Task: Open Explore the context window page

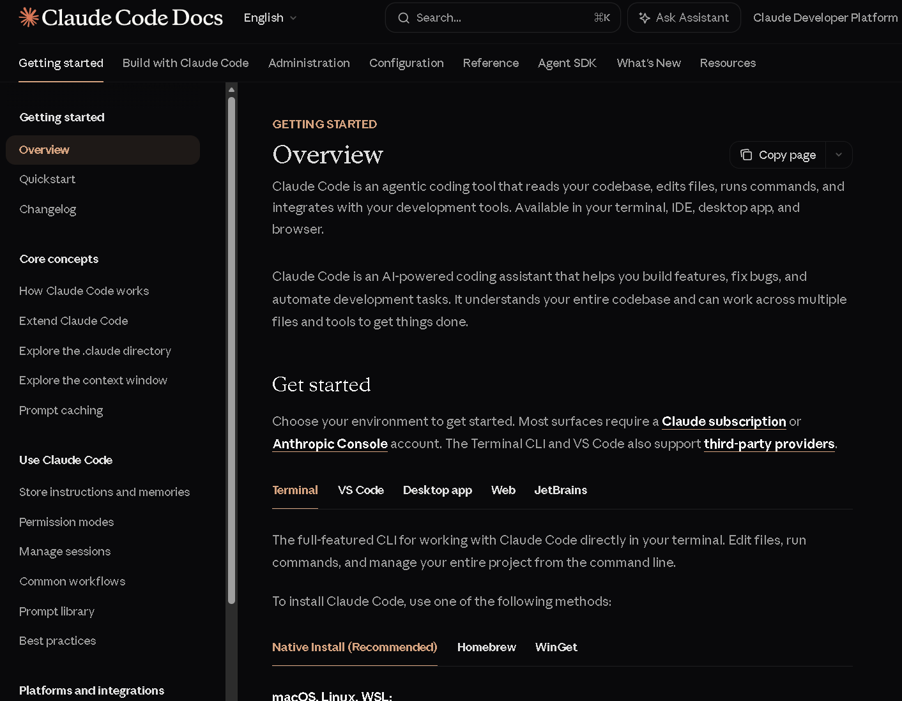Action: 93,381
